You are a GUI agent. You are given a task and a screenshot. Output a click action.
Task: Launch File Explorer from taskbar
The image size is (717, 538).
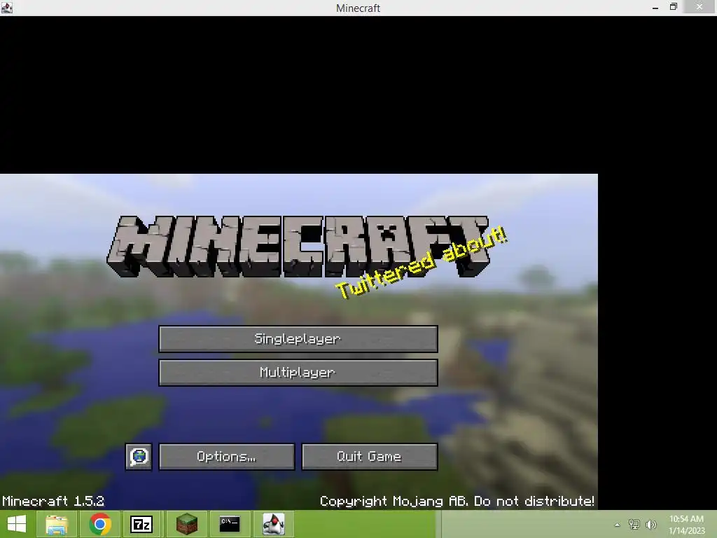click(57, 524)
